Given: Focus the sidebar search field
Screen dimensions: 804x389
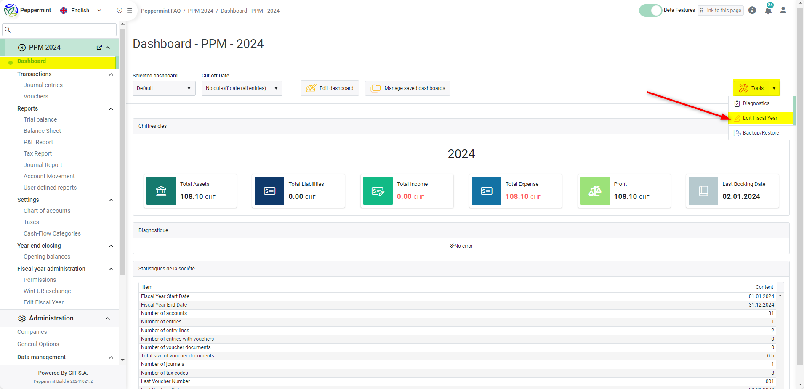Looking at the screenshot, I should (59, 29).
